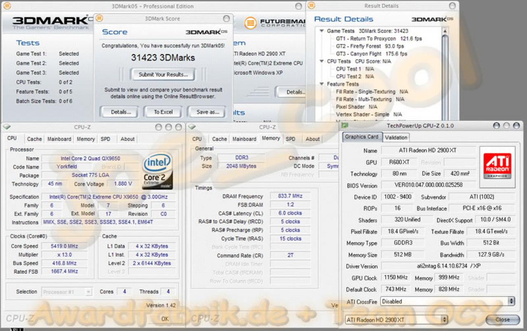Select Fill Rate - Single-Texturing row
Screen dimensions: 527x331
click(x=372, y=92)
